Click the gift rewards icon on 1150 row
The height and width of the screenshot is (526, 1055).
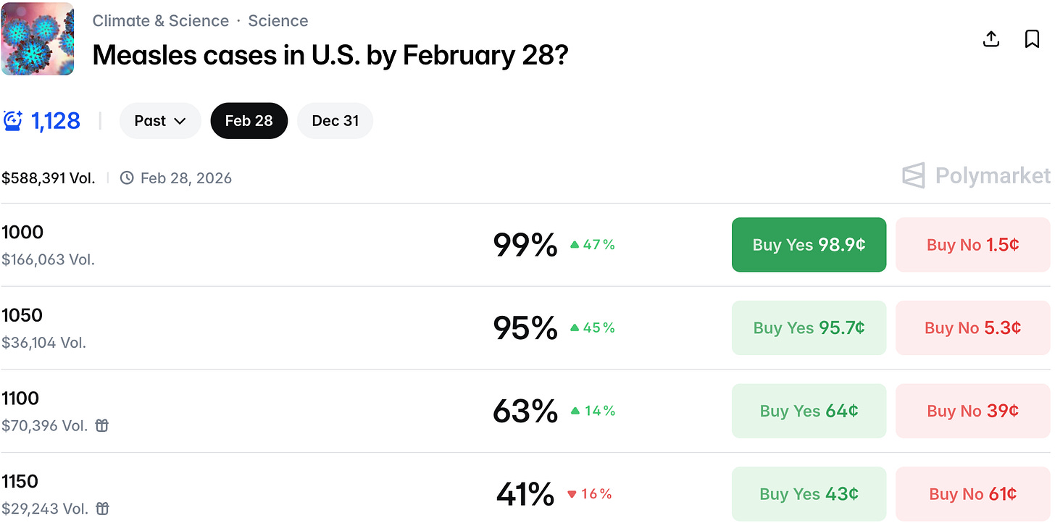102,509
